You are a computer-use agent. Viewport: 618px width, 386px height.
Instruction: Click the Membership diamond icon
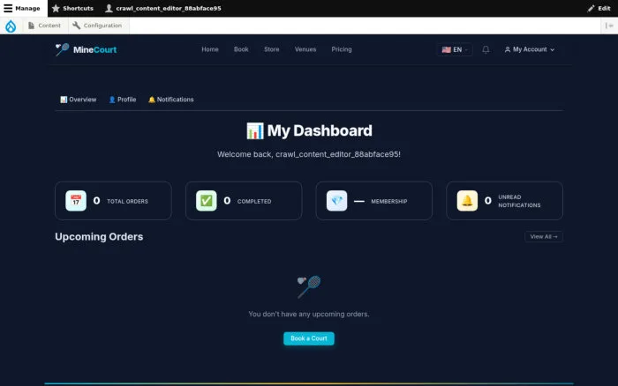pyautogui.click(x=337, y=201)
